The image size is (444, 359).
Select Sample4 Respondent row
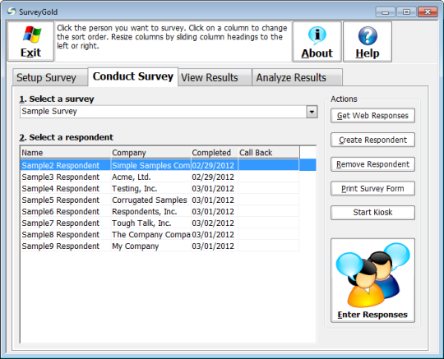[x=160, y=188]
